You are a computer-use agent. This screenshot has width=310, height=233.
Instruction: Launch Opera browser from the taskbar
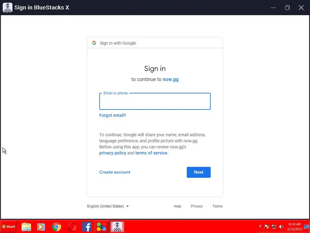(72, 227)
